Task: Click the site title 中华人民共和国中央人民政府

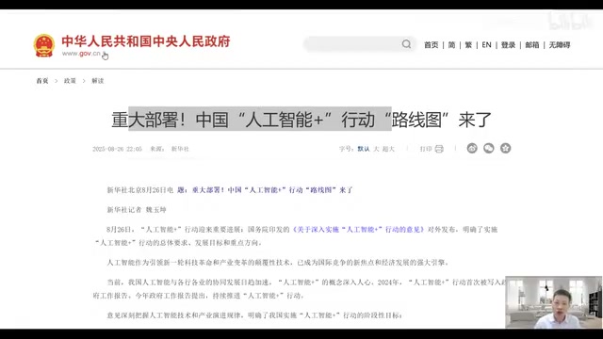Action: click(146, 41)
